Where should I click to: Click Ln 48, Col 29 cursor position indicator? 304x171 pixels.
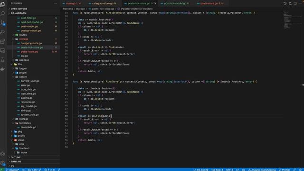point(201,170)
